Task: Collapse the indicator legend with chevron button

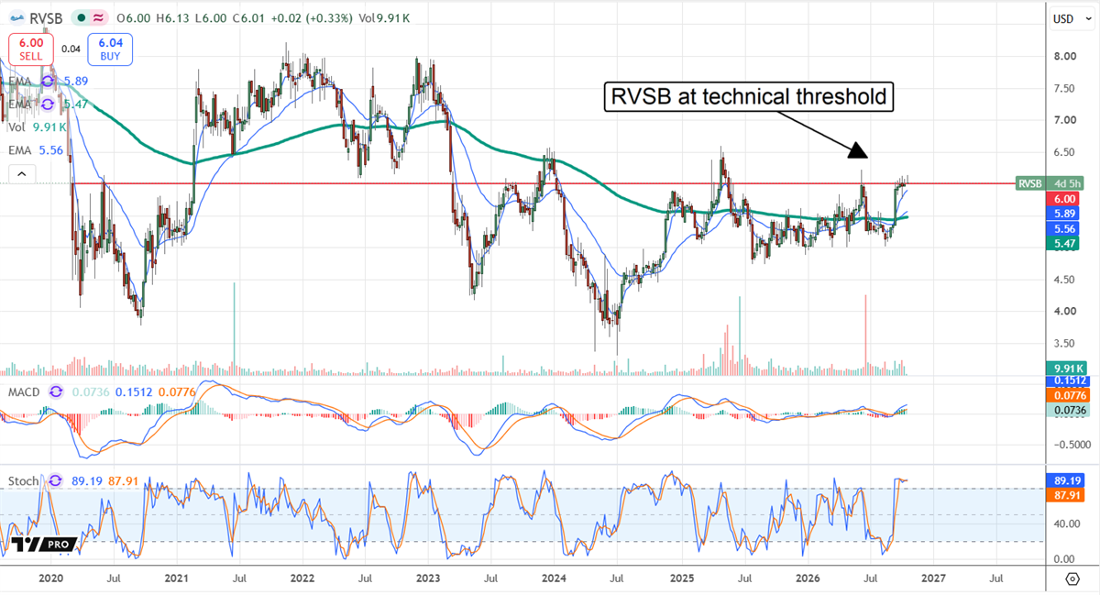Action: [21, 172]
